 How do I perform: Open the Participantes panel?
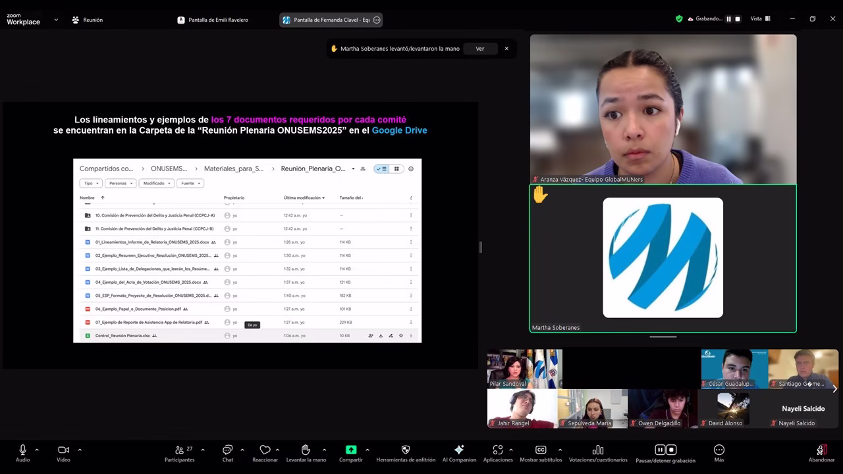(x=179, y=450)
